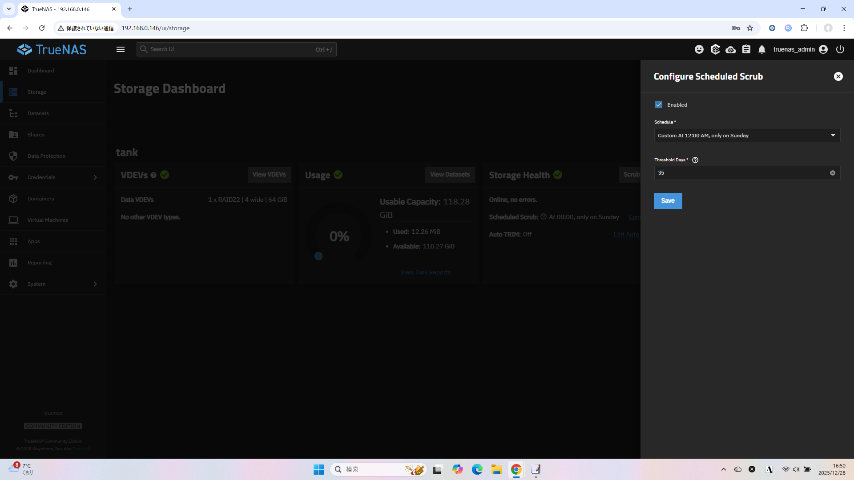Uncheck the Enabled checkbox
The width and height of the screenshot is (854, 480).
click(x=659, y=105)
